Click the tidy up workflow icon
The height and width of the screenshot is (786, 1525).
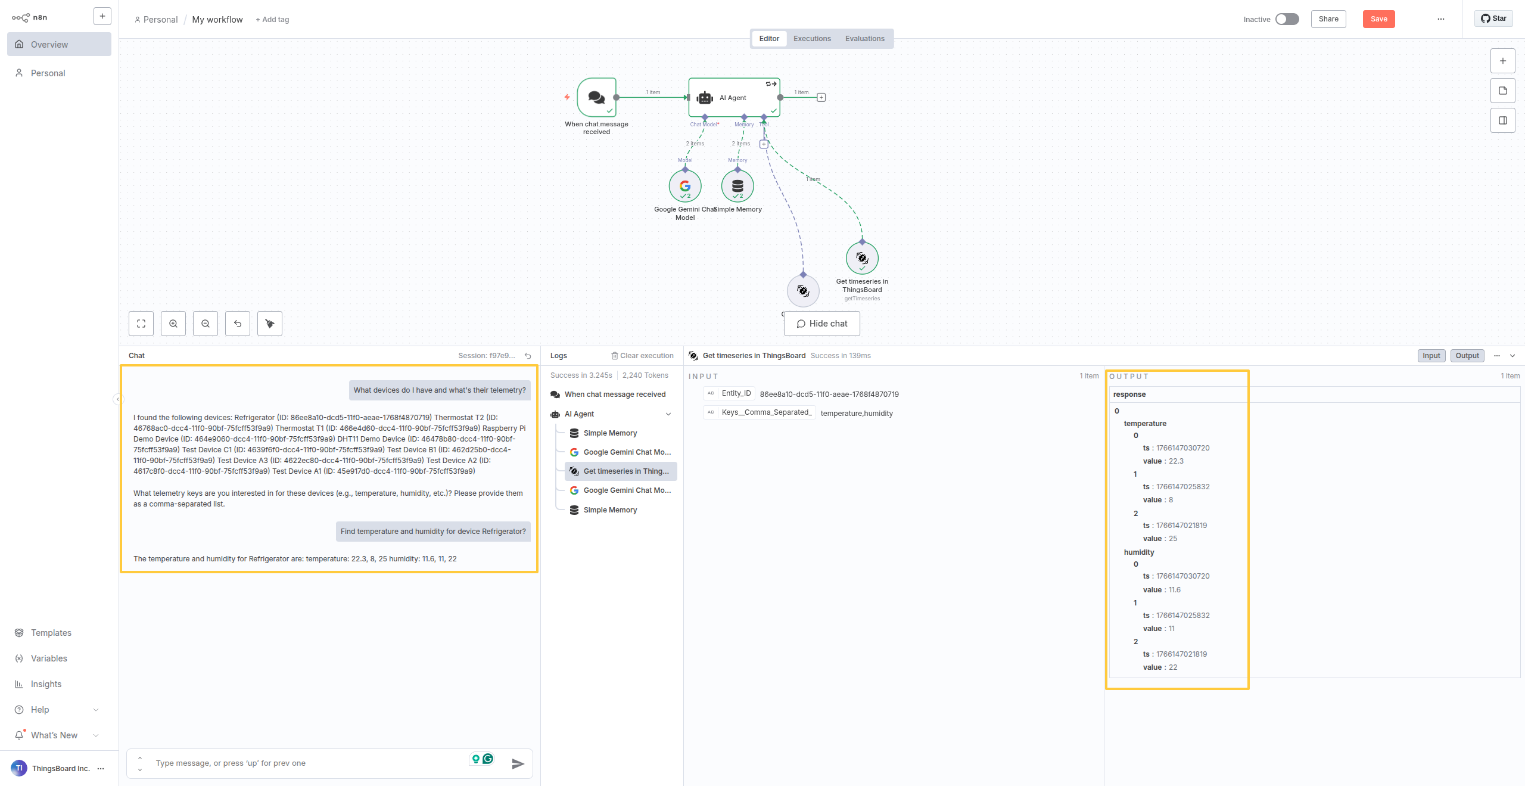(x=270, y=324)
